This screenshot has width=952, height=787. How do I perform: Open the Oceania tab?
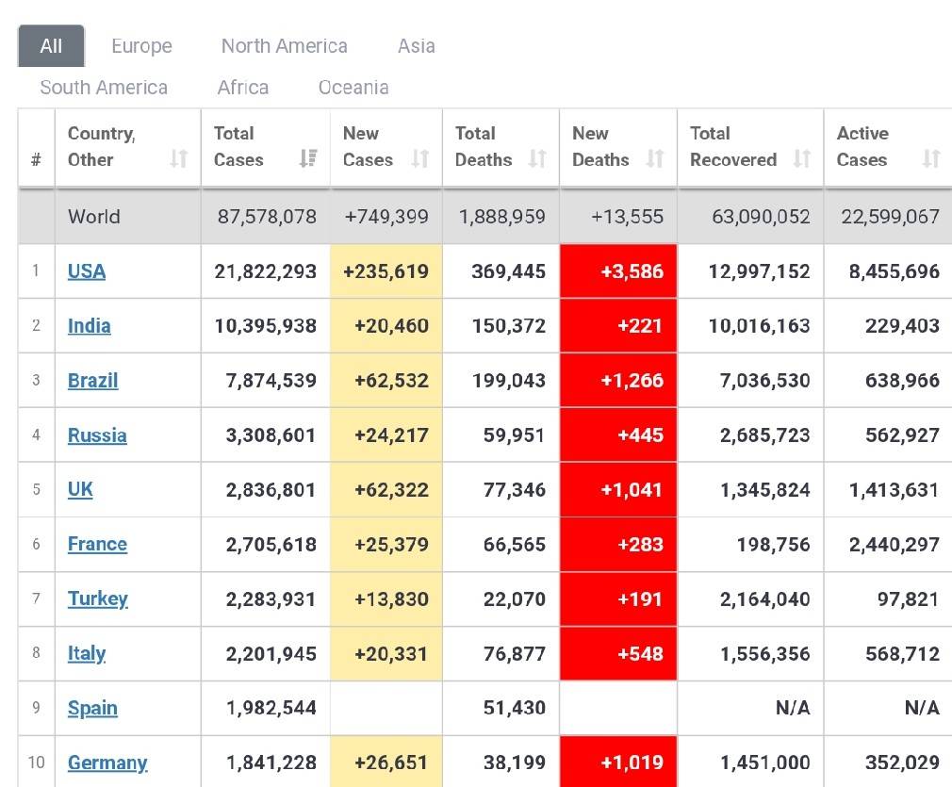click(x=353, y=88)
